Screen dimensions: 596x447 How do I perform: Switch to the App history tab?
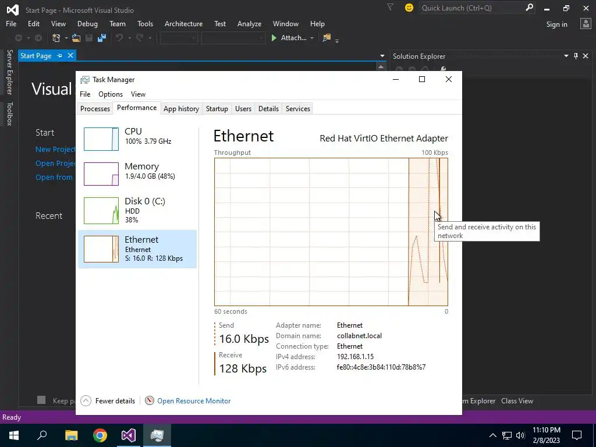coord(182,109)
